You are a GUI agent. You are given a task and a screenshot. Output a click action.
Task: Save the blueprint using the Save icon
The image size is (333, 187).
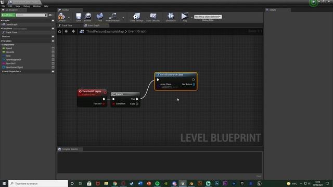[x=79, y=17]
